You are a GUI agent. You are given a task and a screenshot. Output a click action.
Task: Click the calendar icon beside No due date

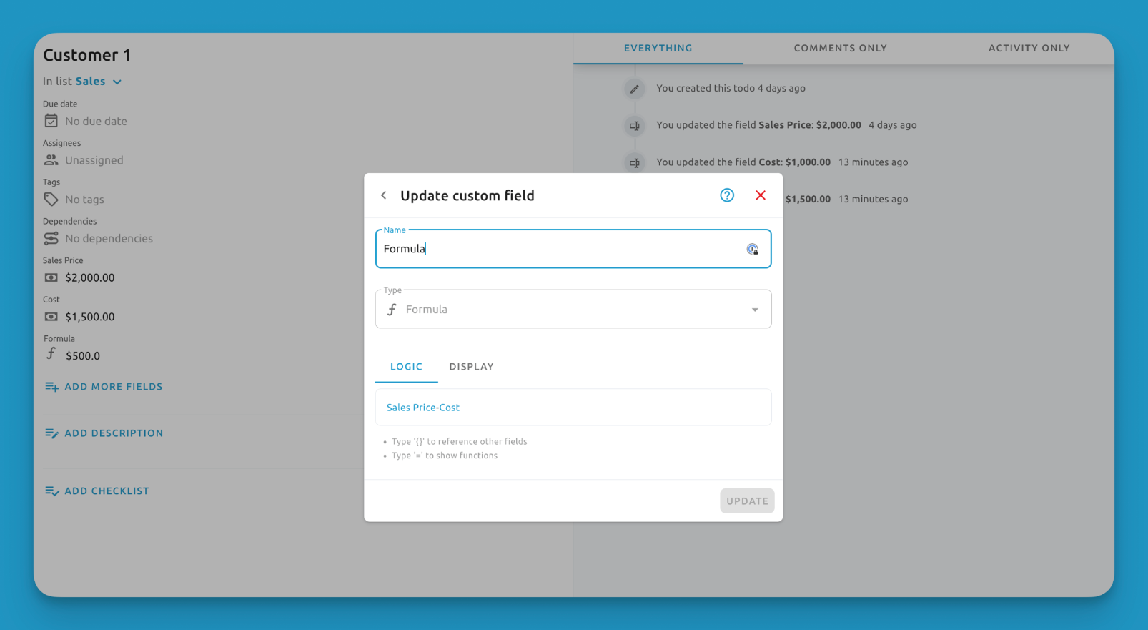pos(51,121)
